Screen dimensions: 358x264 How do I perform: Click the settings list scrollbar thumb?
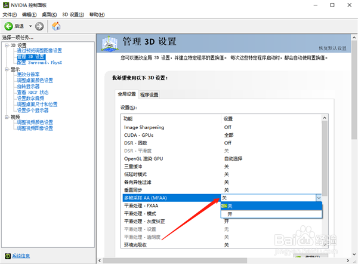click(x=325, y=158)
